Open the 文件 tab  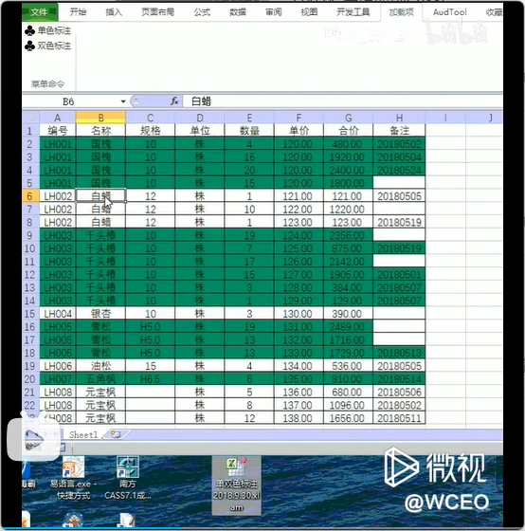(40, 12)
